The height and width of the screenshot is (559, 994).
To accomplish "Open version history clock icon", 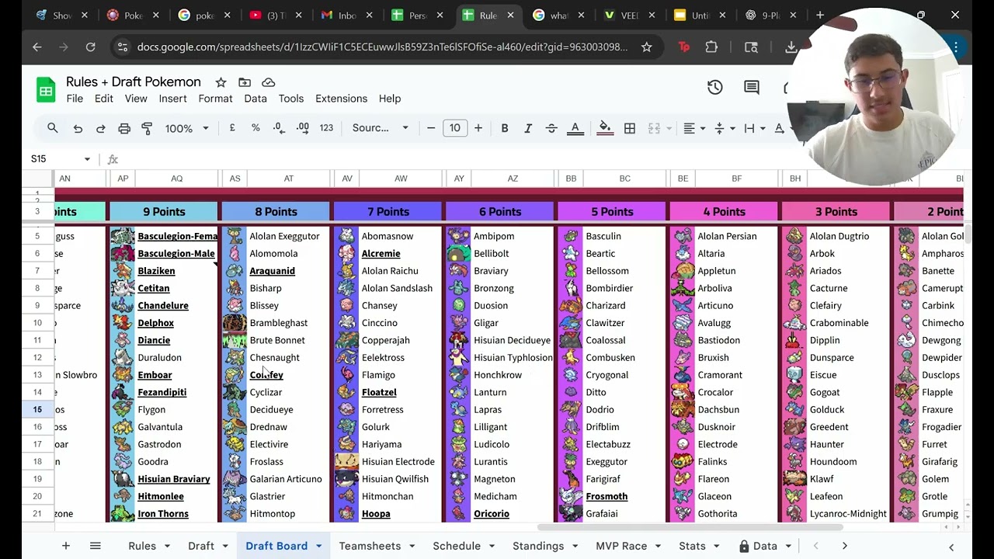I will click(x=715, y=88).
